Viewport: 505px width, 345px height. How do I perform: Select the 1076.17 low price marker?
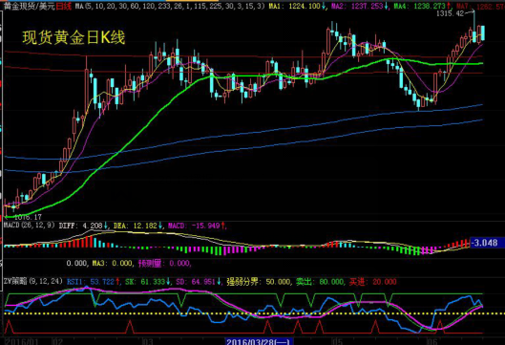tap(28, 217)
